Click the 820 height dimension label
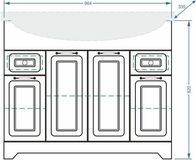Image resolution: width=196 pixels, height=160 pixels. [189, 90]
